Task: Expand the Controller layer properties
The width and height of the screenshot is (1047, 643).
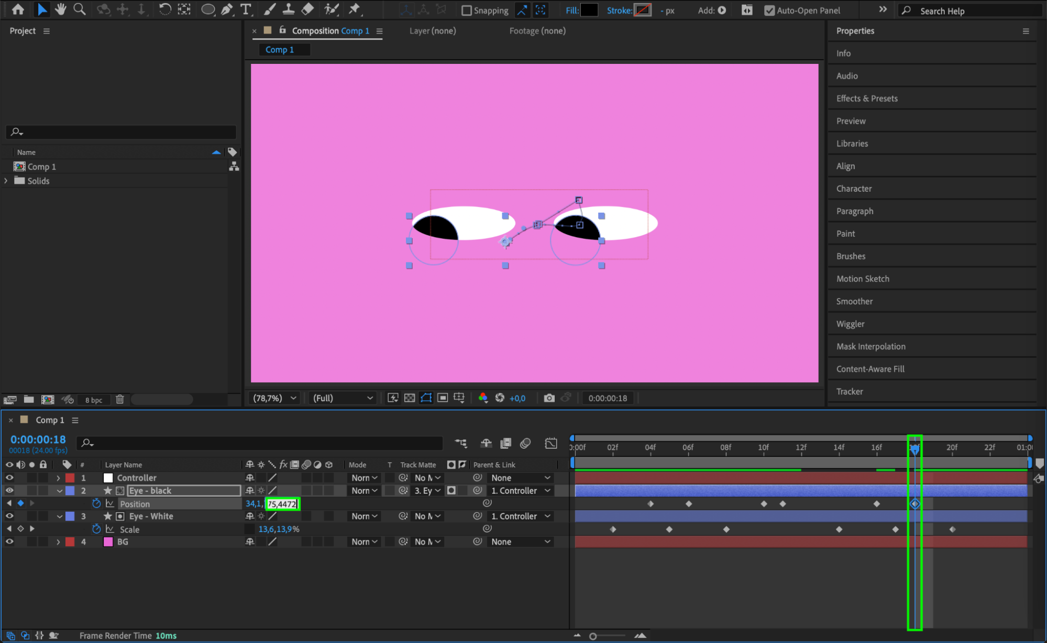Action: [58, 478]
